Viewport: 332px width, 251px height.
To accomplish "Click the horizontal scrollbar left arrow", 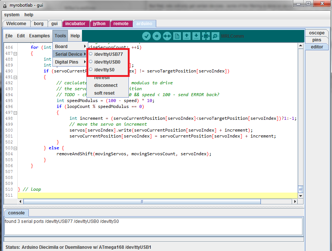I will (20, 201).
